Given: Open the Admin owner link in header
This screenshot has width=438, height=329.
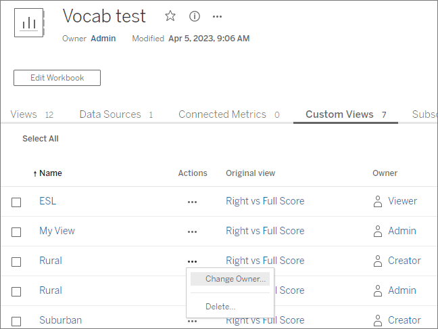Looking at the screenshot, I should (103, 39).
